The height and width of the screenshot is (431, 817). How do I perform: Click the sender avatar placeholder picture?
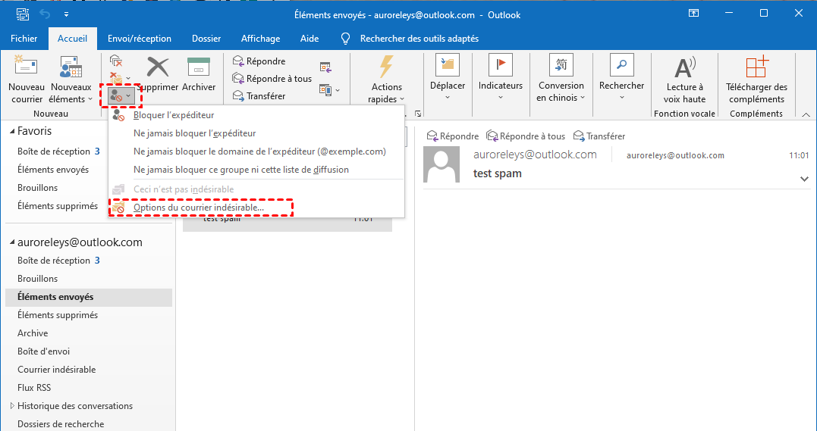point(441,164)
